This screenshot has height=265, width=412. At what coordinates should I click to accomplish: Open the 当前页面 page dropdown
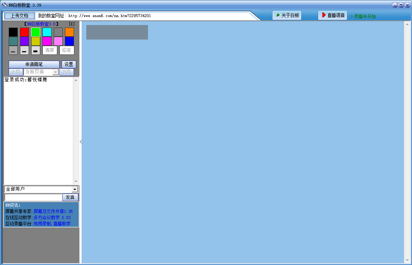(x=41, y=72)
